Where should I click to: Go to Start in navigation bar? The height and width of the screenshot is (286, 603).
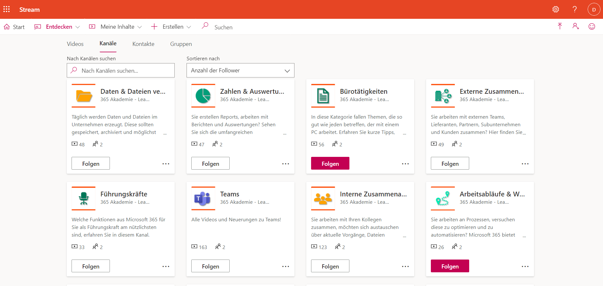(x=14, y=27)
